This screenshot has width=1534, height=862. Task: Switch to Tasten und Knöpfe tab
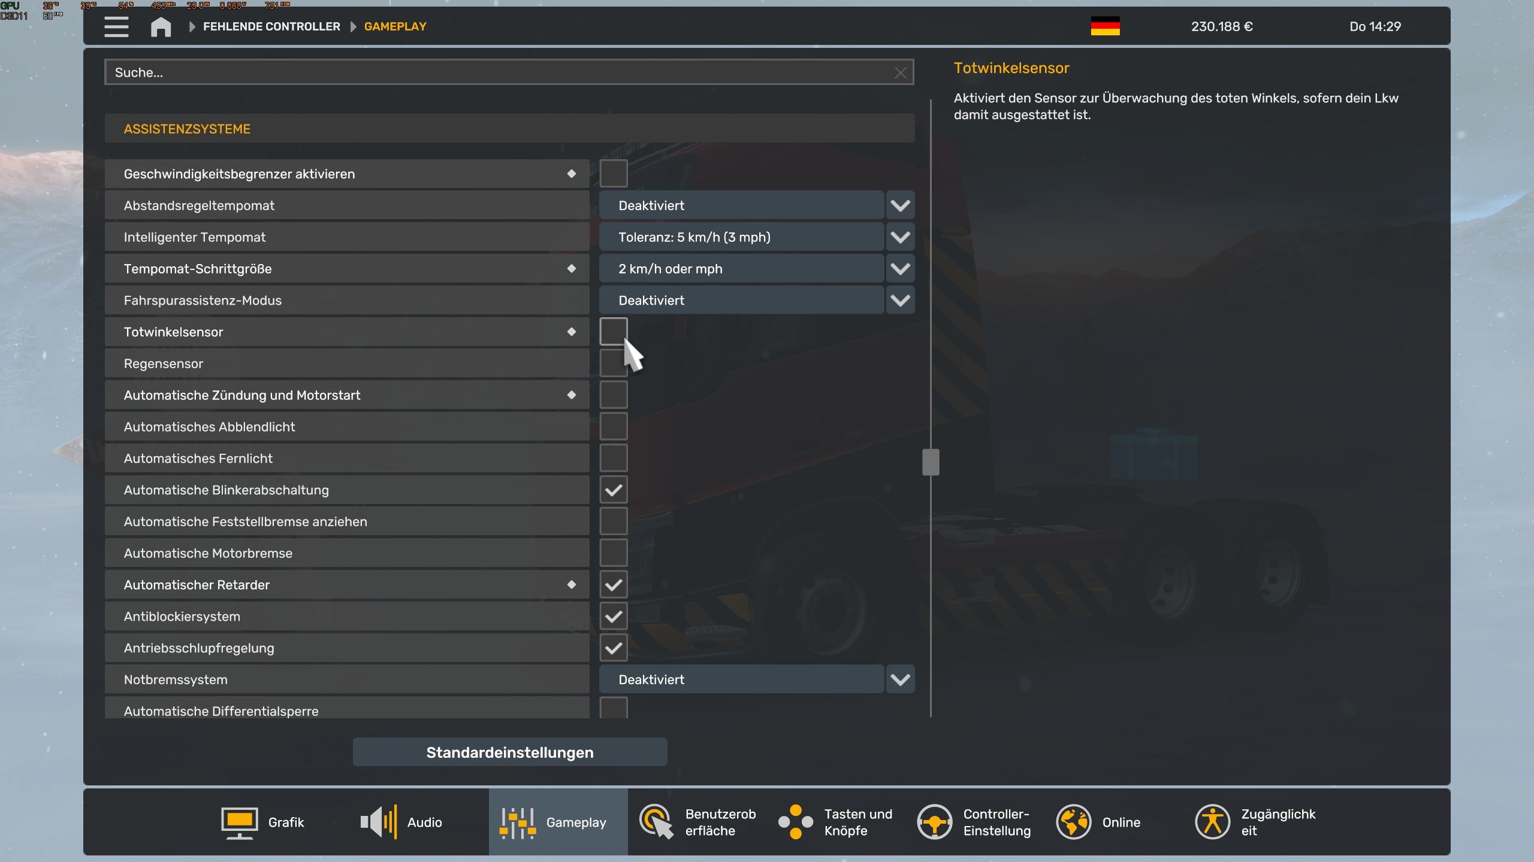(x=836, y=822)
